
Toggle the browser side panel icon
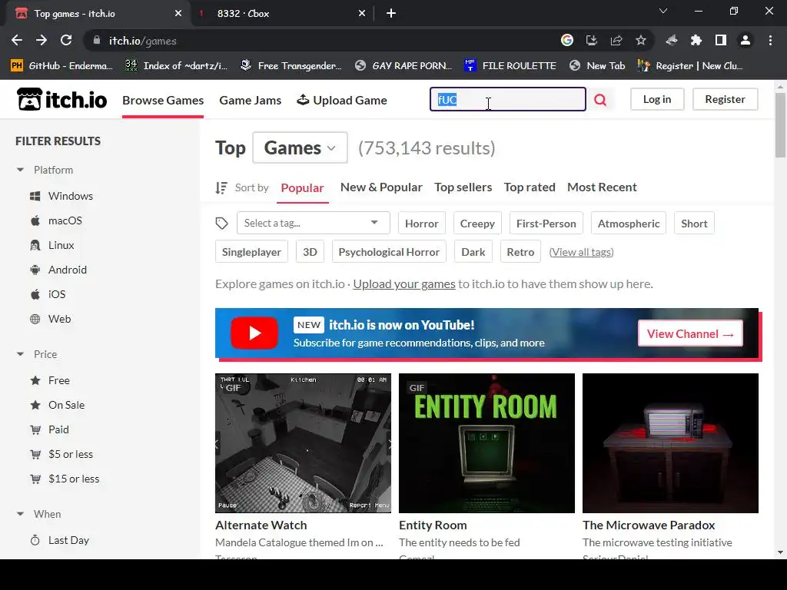(x=721, y=41)
